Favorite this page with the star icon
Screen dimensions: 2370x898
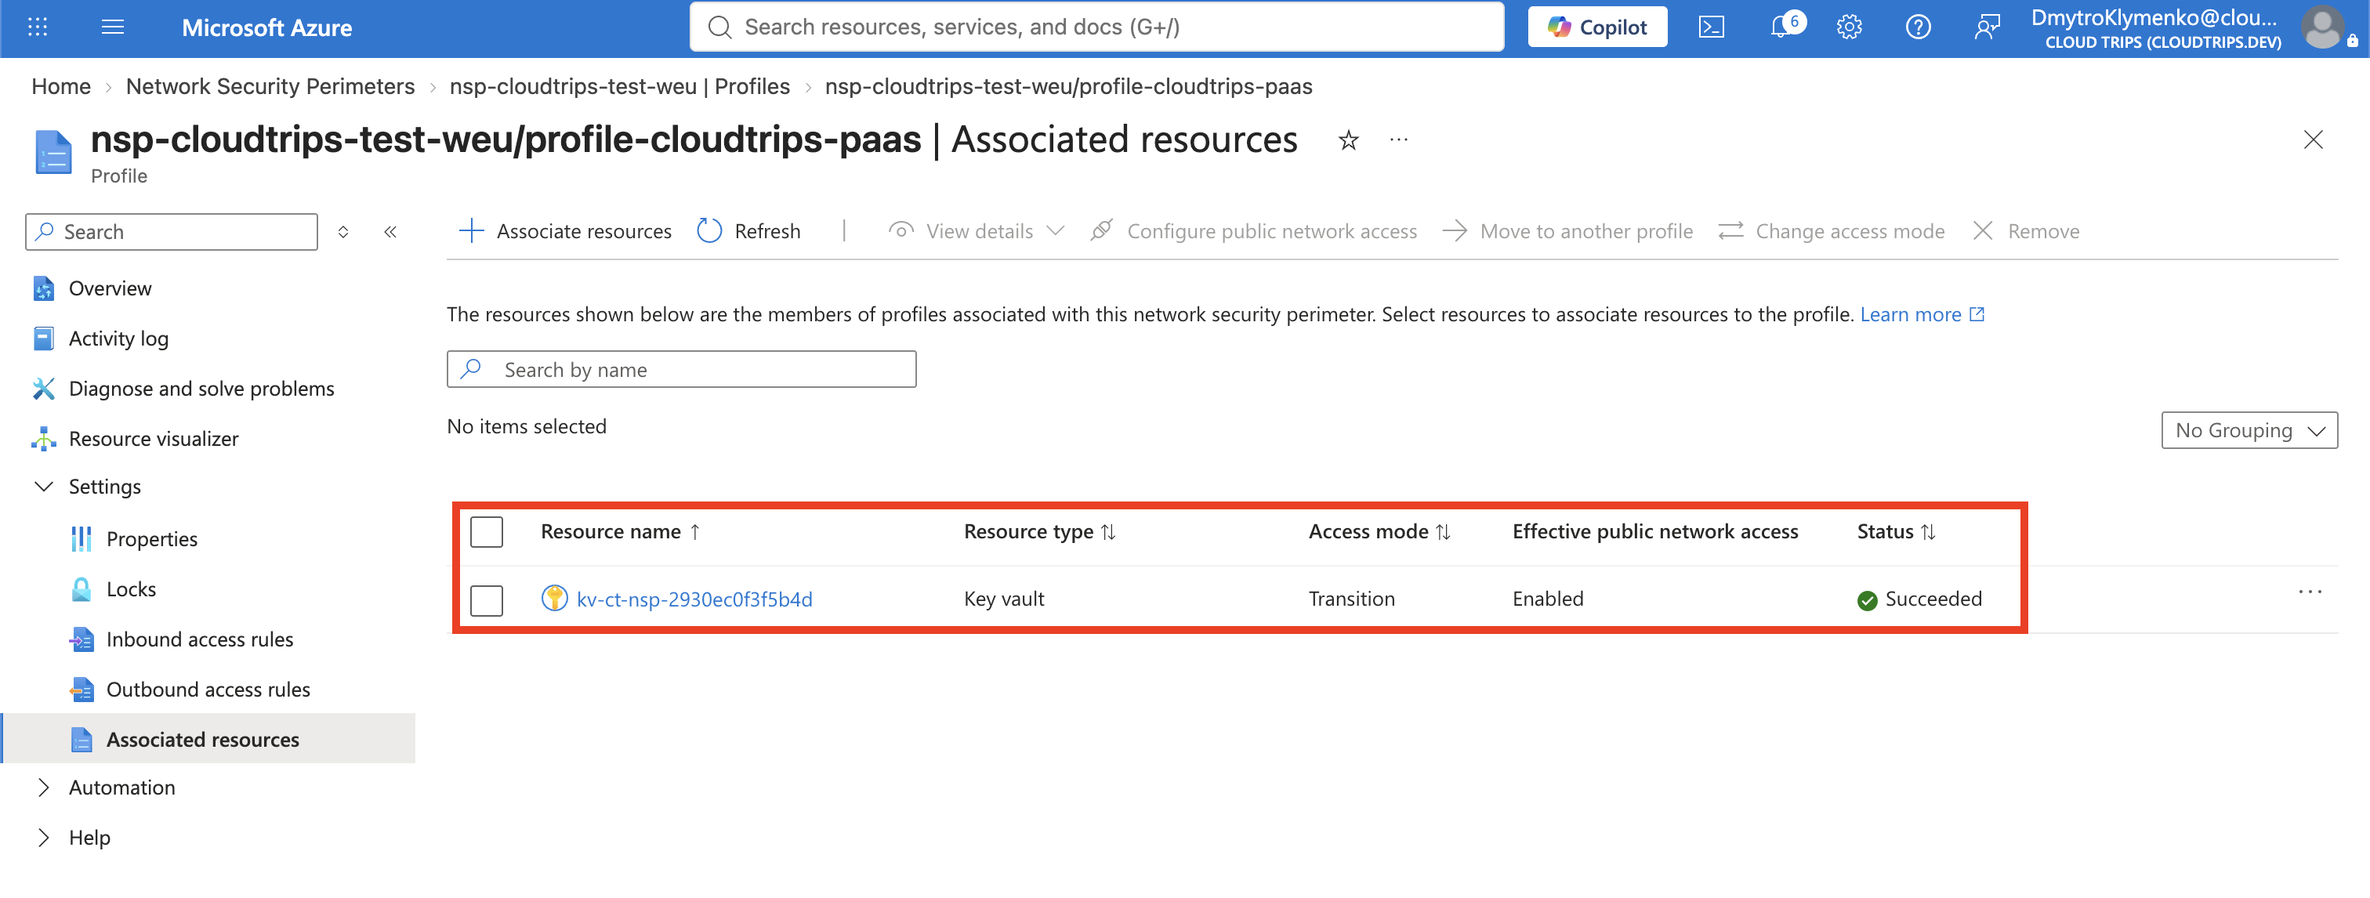coord(1348,141)
